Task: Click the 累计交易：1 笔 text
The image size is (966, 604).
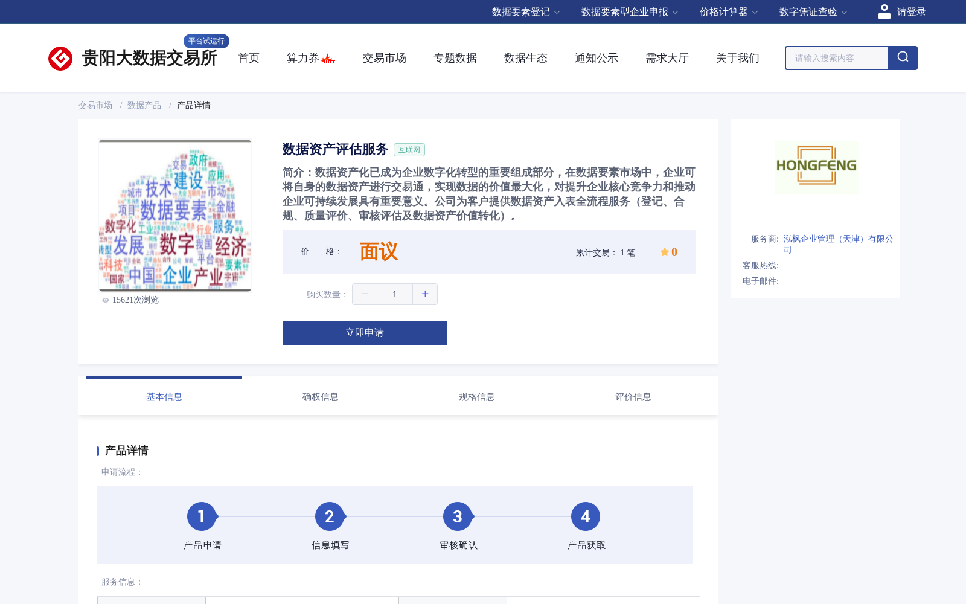Action: (606, 252)
